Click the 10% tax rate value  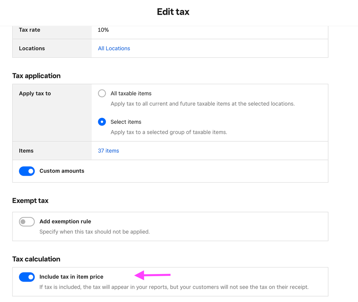point(103,30)
